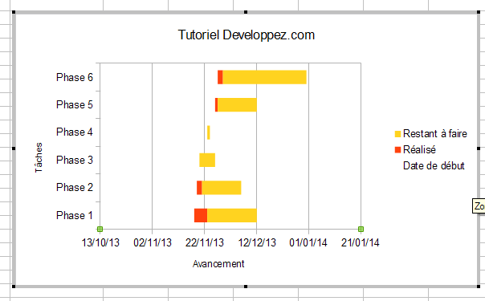Click the Phase 5 yellow bar
485x301 pixels.
pyautogui.click(x=237, y=105)
